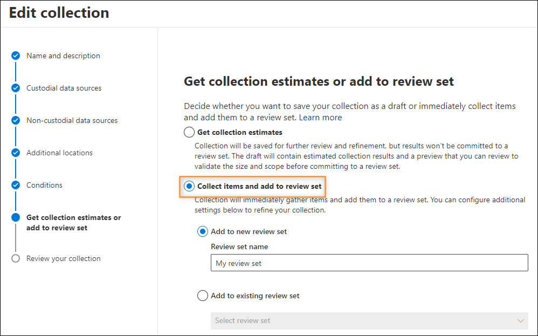This screenshot has height=336, width=538.
Task: Select Add to existing review set radio button
Action: coord(203,296)
